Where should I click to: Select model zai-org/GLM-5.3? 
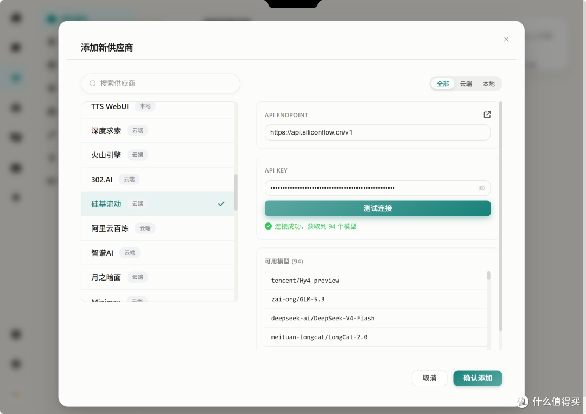point(376,300)
